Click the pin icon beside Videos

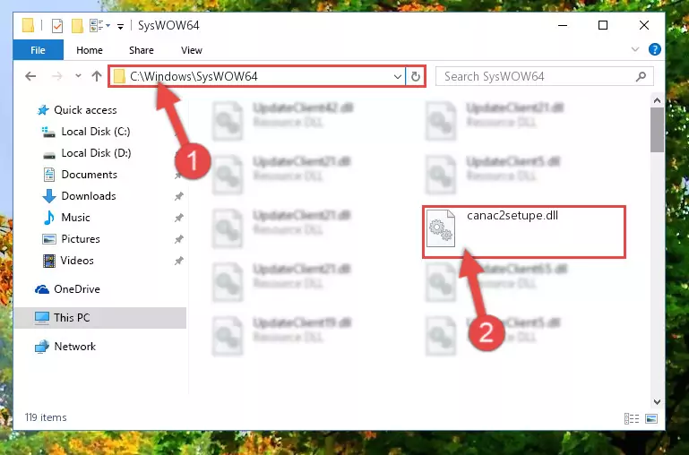179,261
